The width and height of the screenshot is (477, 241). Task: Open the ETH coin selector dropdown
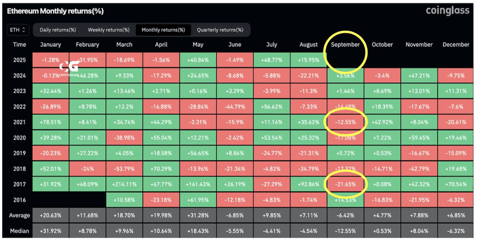[18, 30]
